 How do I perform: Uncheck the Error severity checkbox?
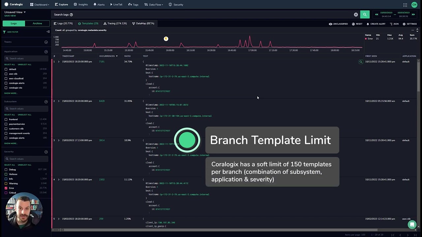pyautogui.click(x=6, y=188)
